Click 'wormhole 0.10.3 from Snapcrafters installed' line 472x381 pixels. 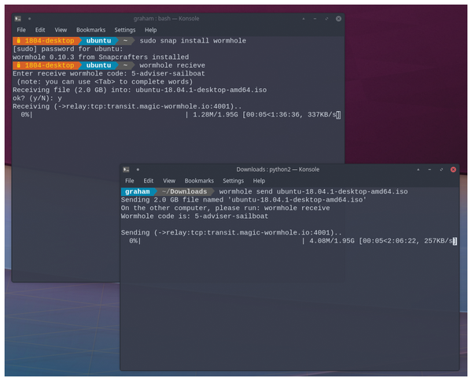click(101, 57)
